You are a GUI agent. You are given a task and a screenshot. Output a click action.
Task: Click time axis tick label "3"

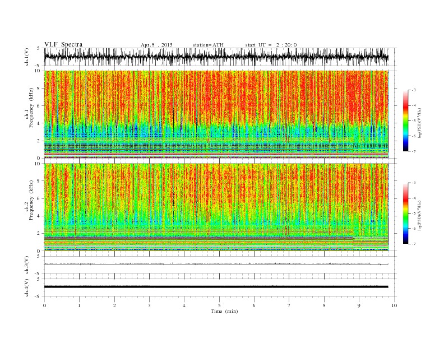coord(149,305)
